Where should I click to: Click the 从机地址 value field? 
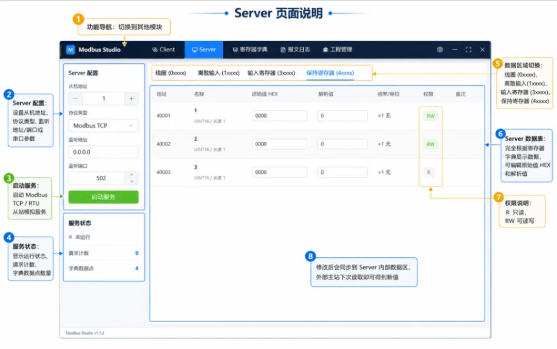(103, 98)
